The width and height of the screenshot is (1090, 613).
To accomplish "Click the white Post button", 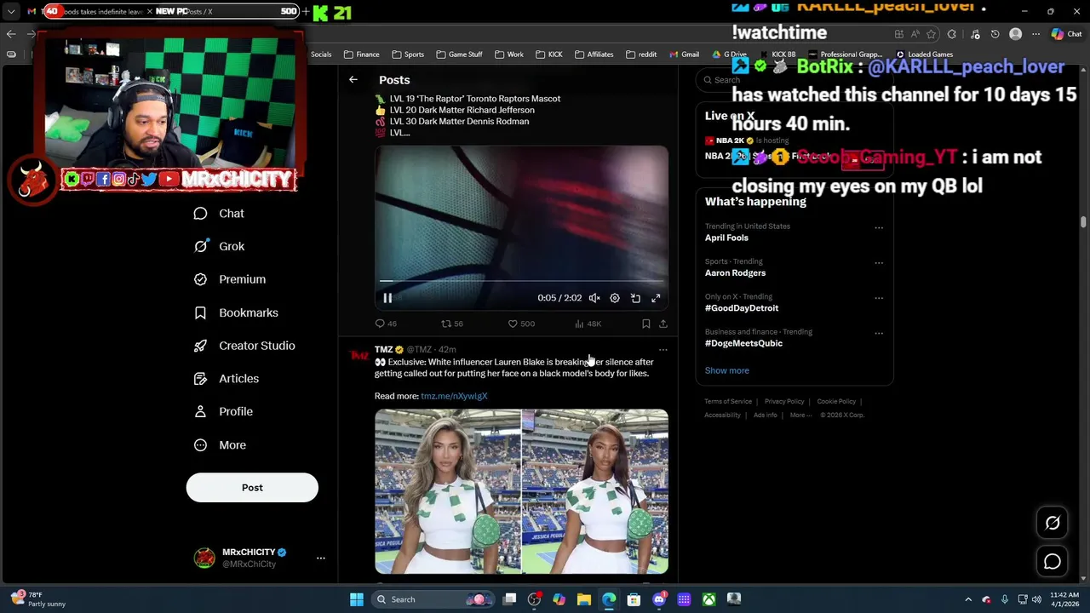I will [252, 488].
